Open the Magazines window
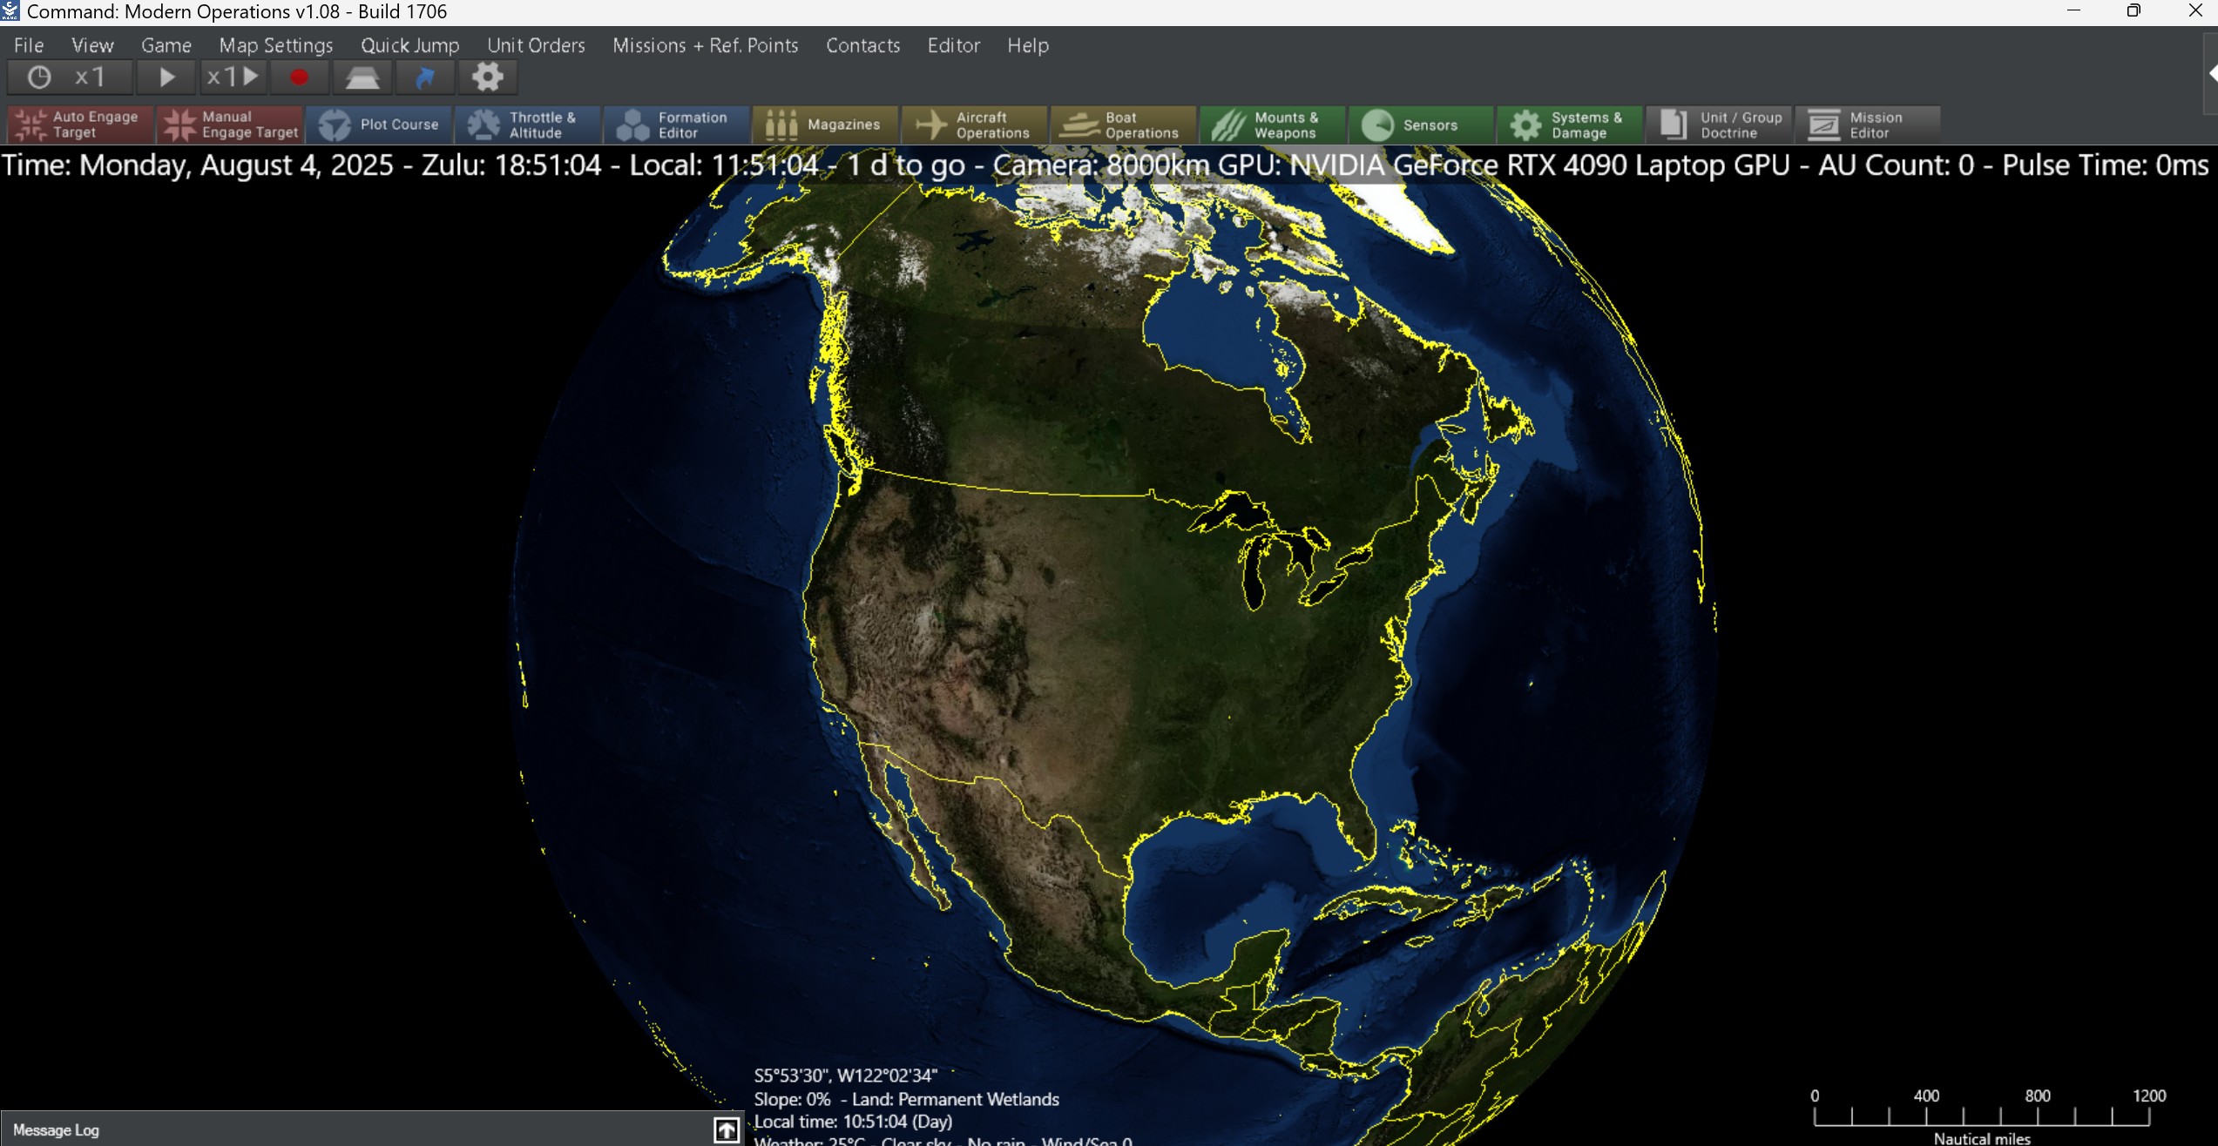This screenshot has height=1146, width=2218. 826,125
